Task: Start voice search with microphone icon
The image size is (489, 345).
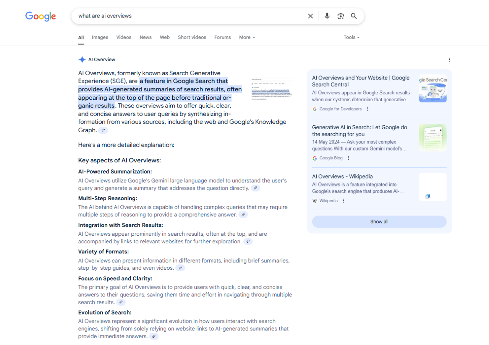Action: (x=327, y=16)
